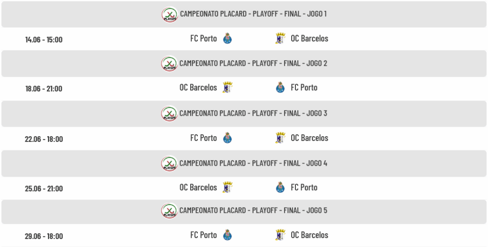
Task: Select the 22.06 - 18:00 match date
Action: (44, 139)
